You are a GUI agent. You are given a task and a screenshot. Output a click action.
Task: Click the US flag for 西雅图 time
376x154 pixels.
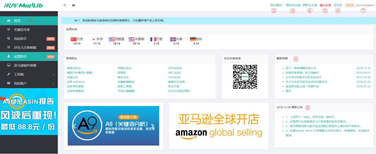point(112,39)
